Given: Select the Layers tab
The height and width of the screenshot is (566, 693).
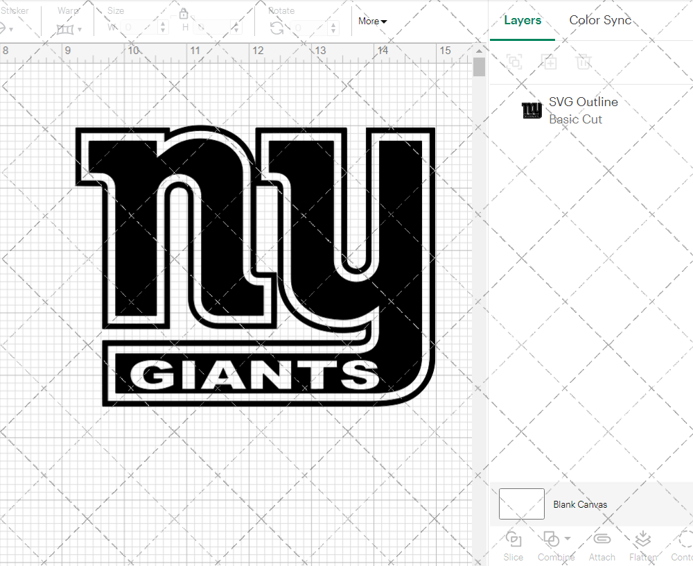Looking at the screenshot, I should tap(523, 20).
